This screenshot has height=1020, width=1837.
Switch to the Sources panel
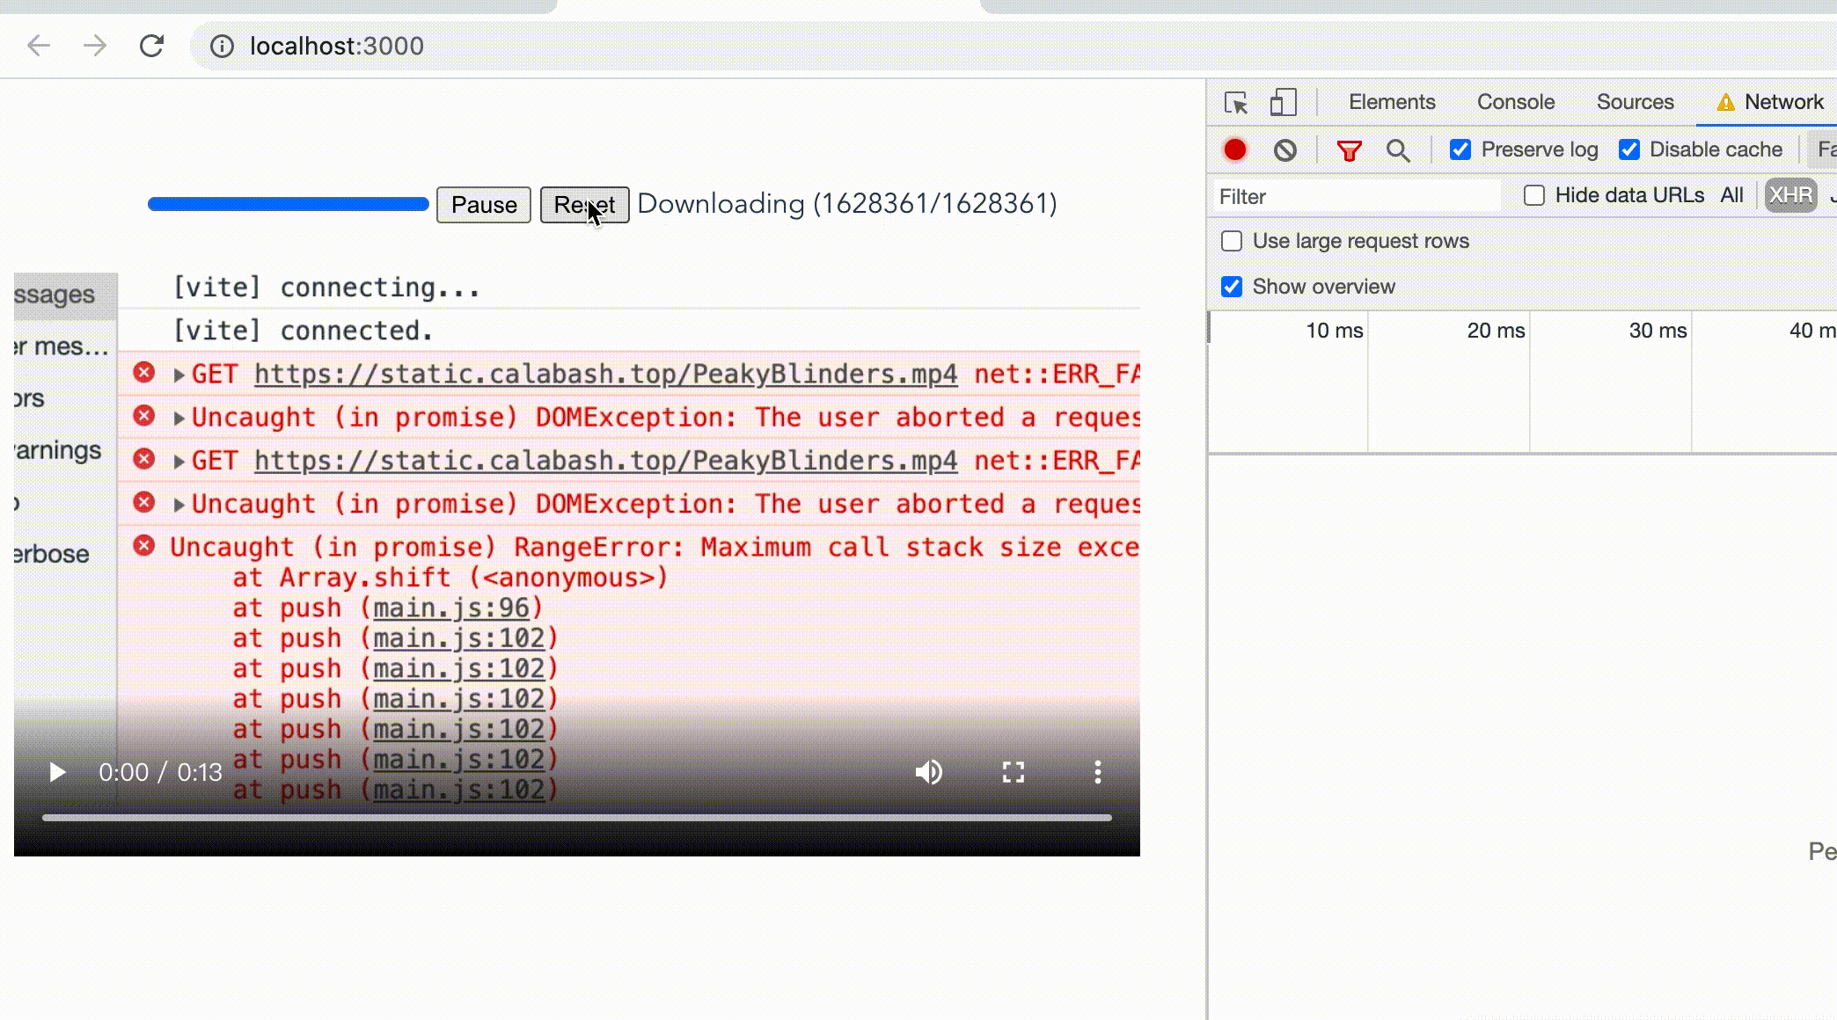(x=1634, y=102)
